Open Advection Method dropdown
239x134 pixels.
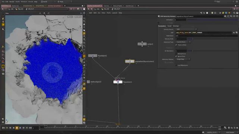(183, 59)
